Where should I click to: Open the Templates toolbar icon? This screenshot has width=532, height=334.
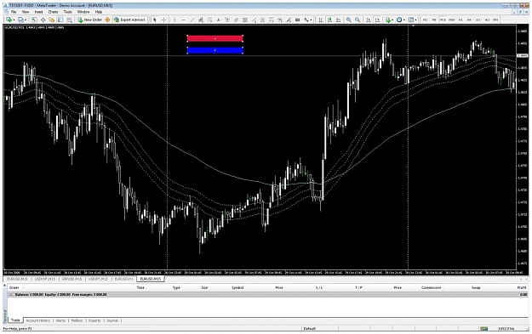point(411,20)
